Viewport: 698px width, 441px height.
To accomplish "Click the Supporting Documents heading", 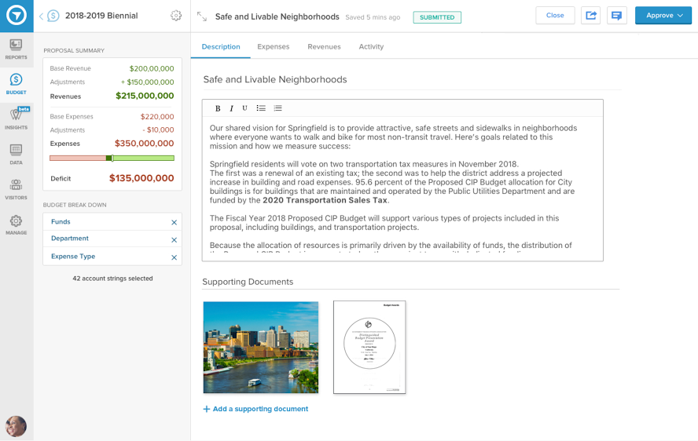I will [x=248, y=282].
